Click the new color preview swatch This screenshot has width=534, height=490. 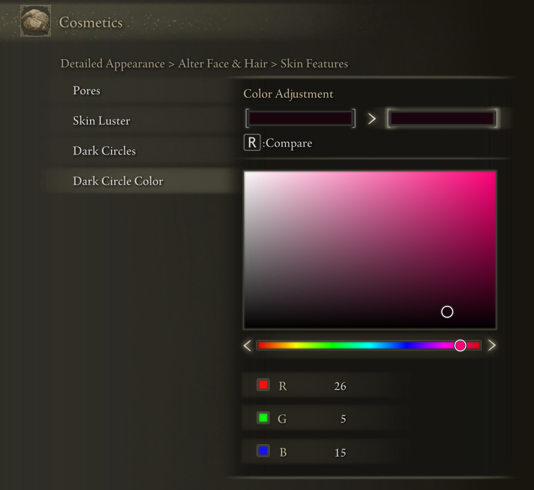pos(442,118)
